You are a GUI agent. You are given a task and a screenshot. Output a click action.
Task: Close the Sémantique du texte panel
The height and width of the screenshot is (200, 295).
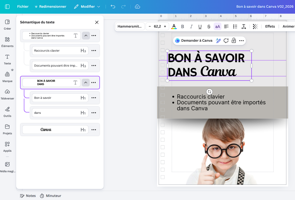point(97,22)
